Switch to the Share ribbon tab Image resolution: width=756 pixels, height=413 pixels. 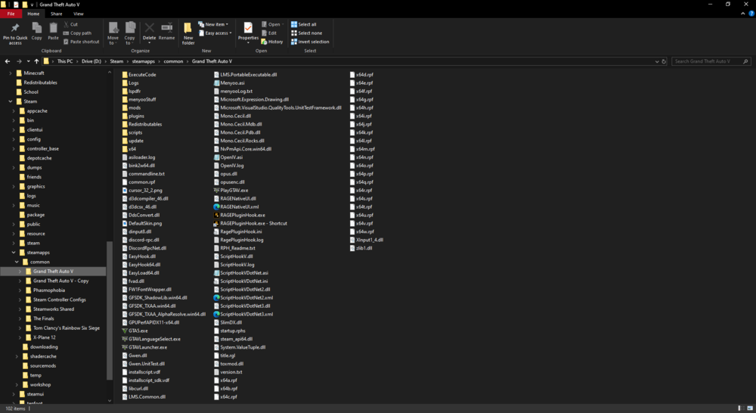coord(57,14)
